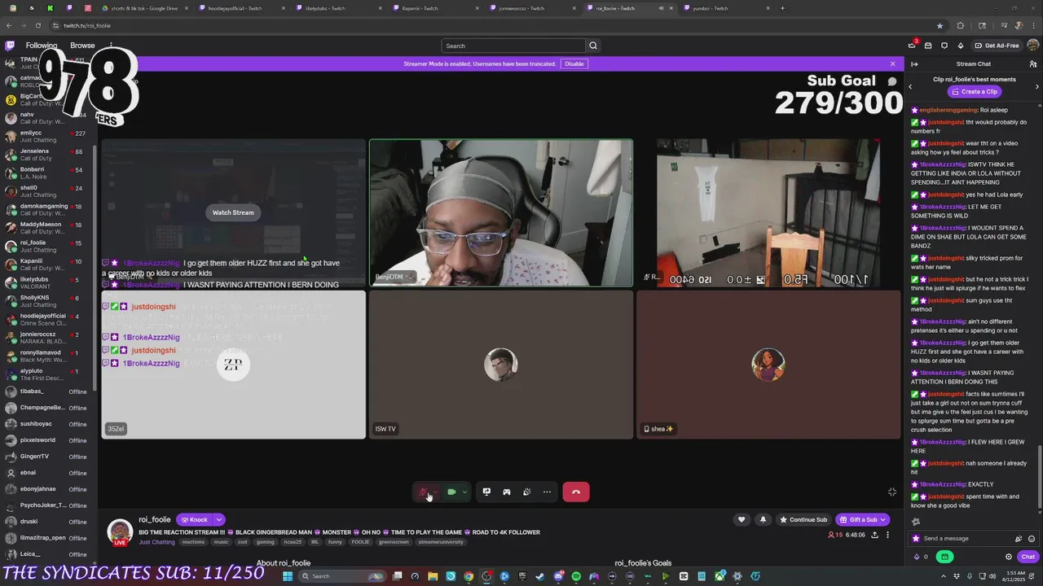Click the red leave call button
Screen dimensions: 1043x586
click(575, 492)
